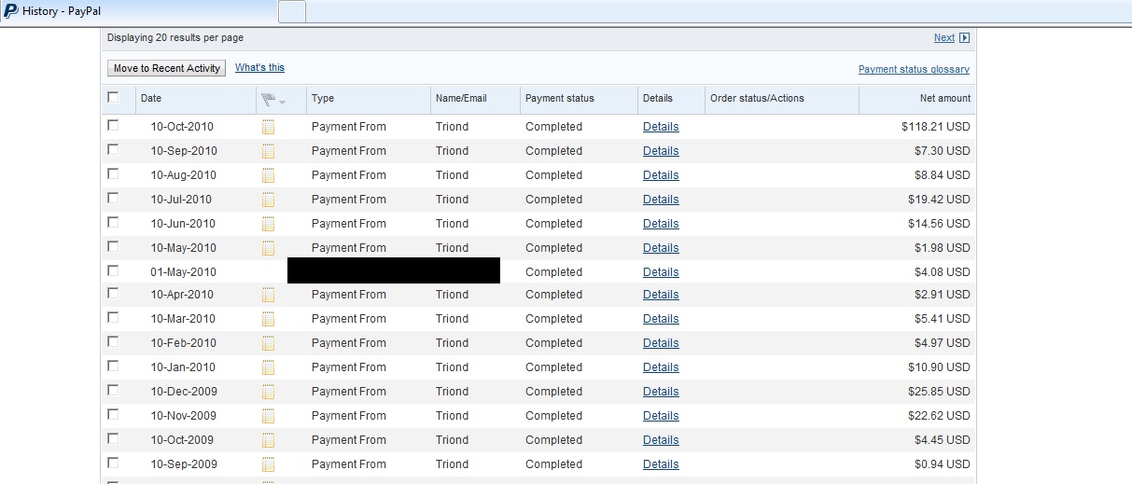This screenshot has height=484, width=1132.
Task: View Details for the $118.21 USD payment
Action: tap(661, 127)
